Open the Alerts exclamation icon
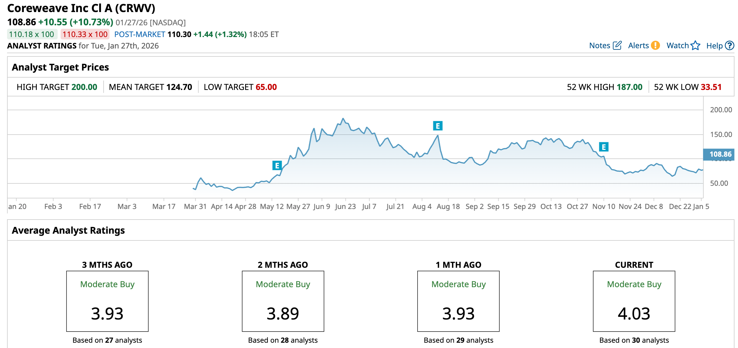 655,46
